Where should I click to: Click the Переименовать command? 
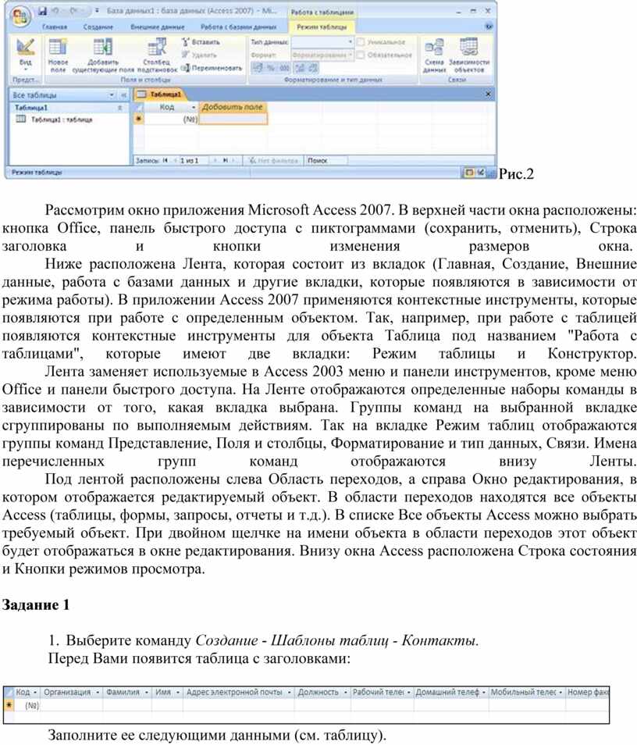click(212, 68)
